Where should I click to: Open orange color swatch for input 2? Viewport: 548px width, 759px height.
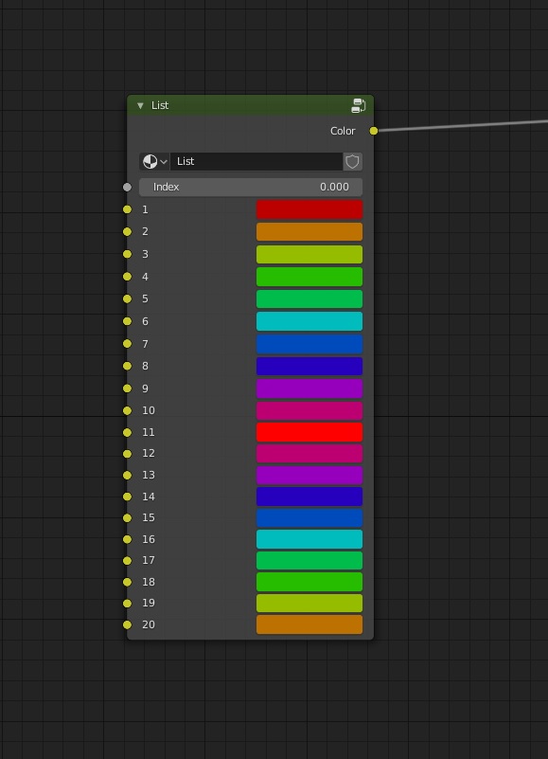[309, 232]
